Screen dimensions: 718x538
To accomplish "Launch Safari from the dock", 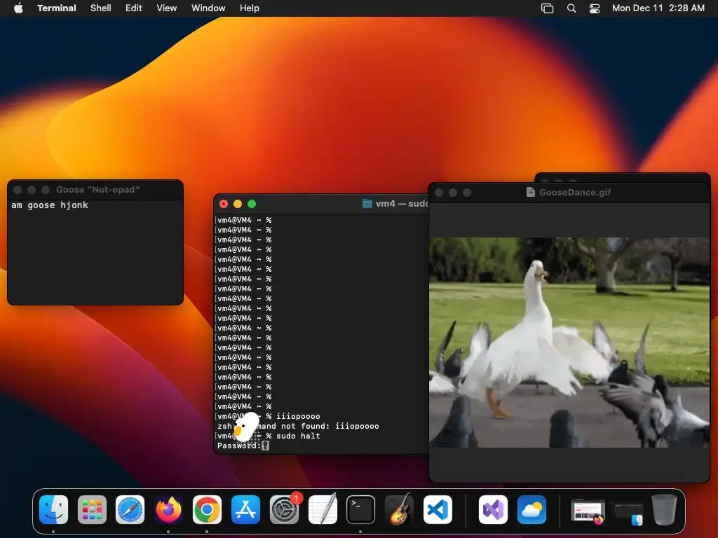I will point(130,509).
